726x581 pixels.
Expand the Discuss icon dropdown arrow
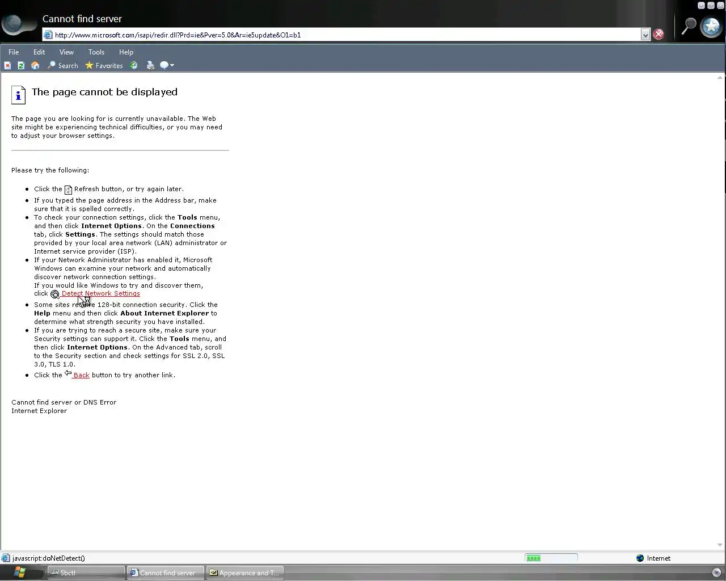tap(172, 66)
